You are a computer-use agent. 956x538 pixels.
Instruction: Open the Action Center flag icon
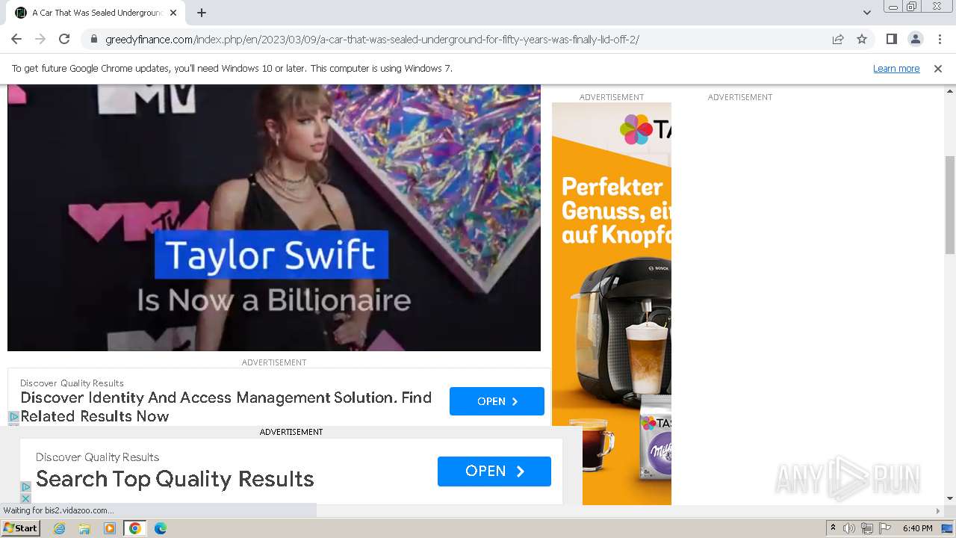[x=885, y=528]
